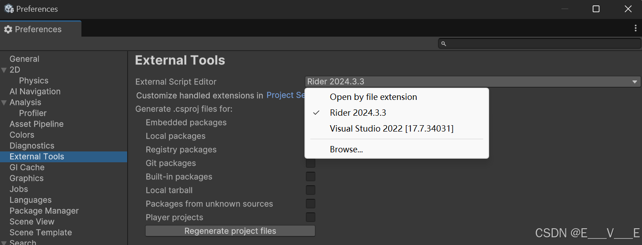Click into the preferences search field
Viewport: 642px width, 245px height.
tap(539, 43)
